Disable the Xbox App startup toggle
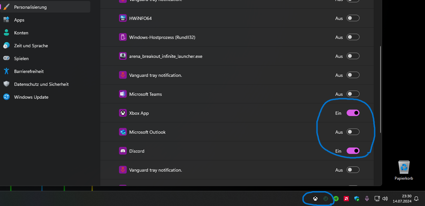425x206 pixels. pos(353,113)
